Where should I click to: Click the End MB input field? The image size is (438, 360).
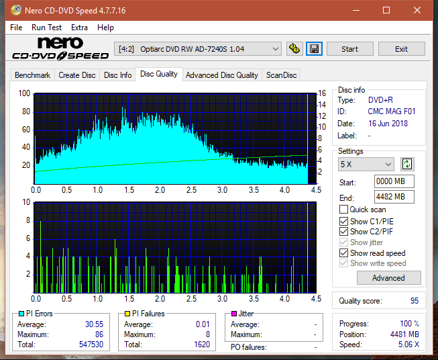pyautogui.click(x=394, y=197)
